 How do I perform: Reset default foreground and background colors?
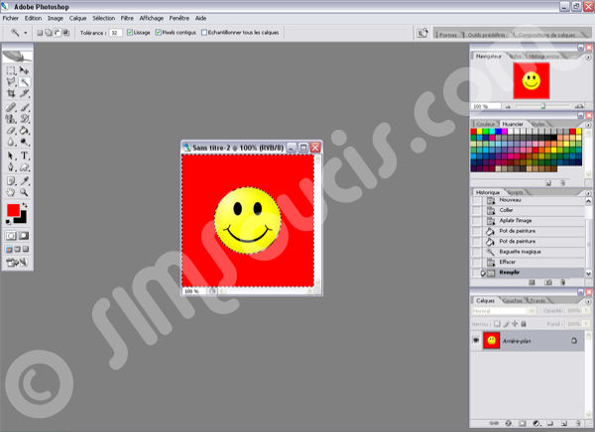(x=8, y=222)
